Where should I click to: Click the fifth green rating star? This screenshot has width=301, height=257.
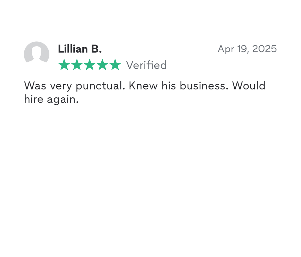coord(115,65)
